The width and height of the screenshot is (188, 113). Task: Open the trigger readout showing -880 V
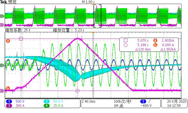click(148, 105)
